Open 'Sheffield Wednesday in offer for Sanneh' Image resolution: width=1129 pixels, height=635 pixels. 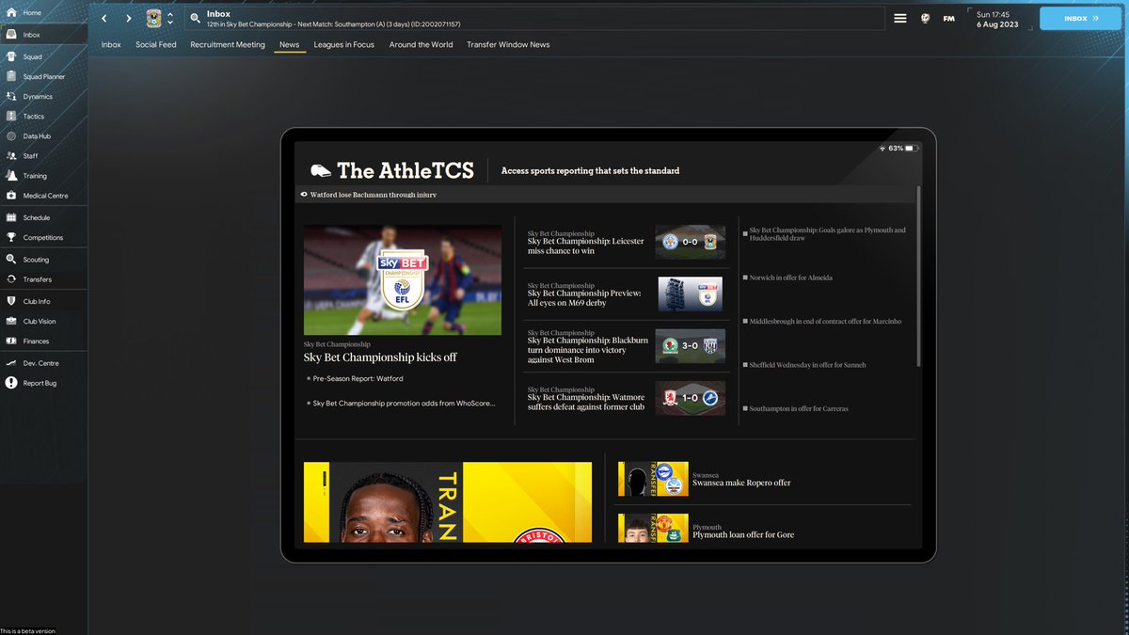coord(807,364)
